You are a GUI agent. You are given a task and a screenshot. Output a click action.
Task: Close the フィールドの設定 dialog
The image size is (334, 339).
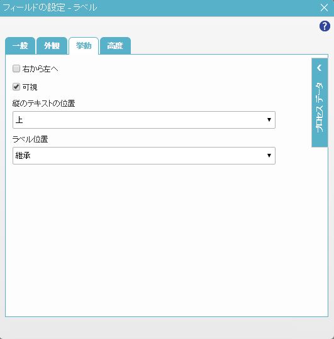(x=324, y=8)
